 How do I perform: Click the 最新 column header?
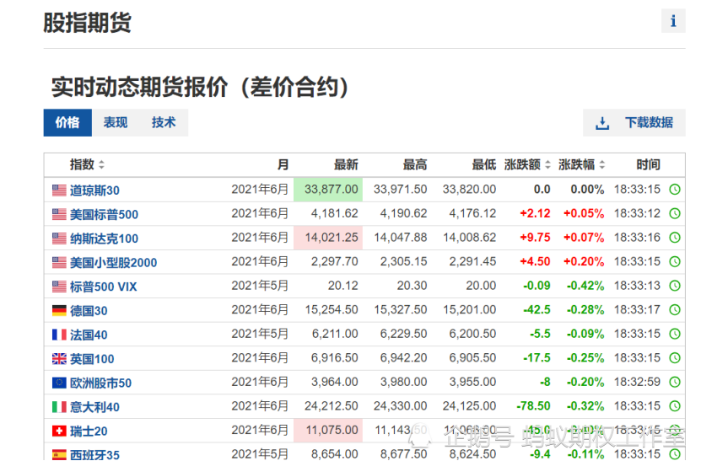346,164
